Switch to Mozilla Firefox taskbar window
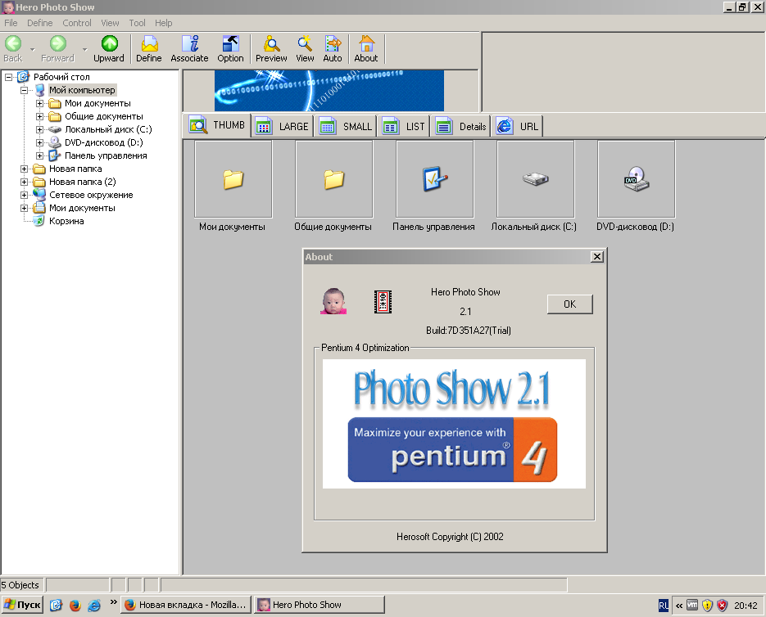766x617 pixels. pos(185,606)
